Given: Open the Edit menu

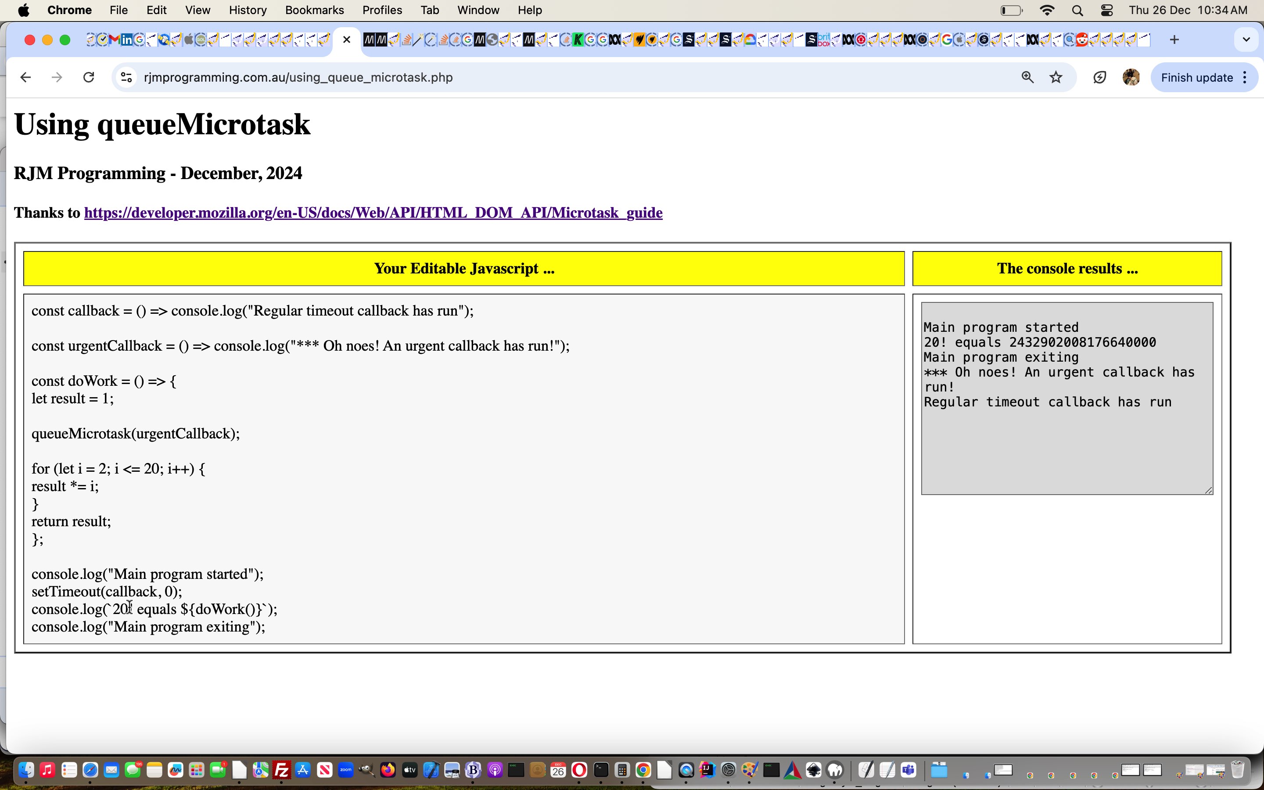Looking at the screenshot, I should click(156, 10).
